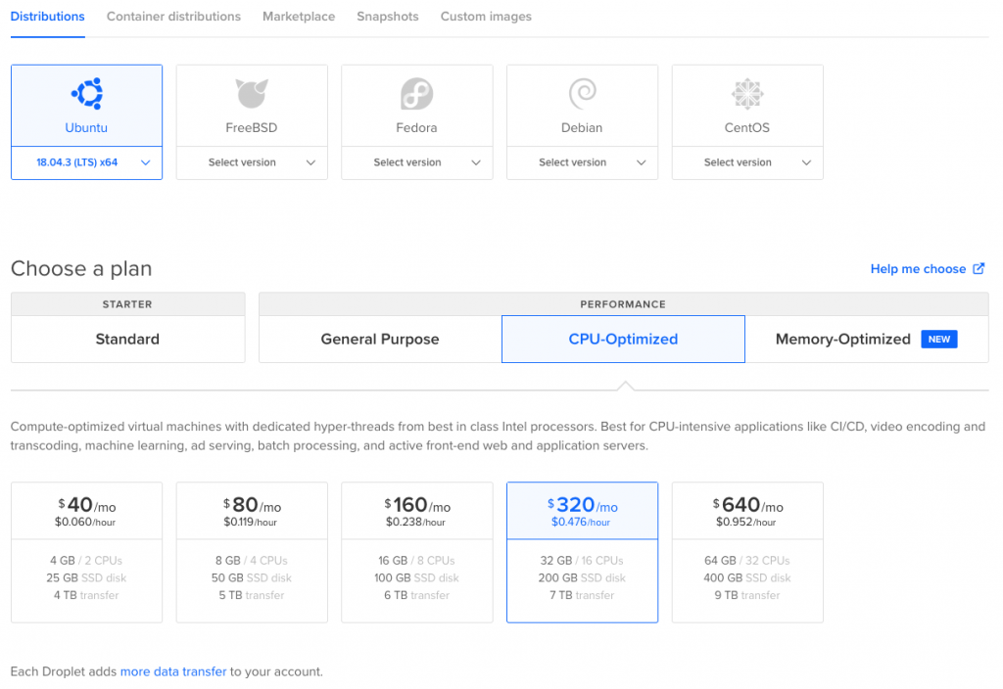Follow the more data transfer link
Viewport: 1003px width, 689px height.
pyautogui.click(x=173, y=671)
